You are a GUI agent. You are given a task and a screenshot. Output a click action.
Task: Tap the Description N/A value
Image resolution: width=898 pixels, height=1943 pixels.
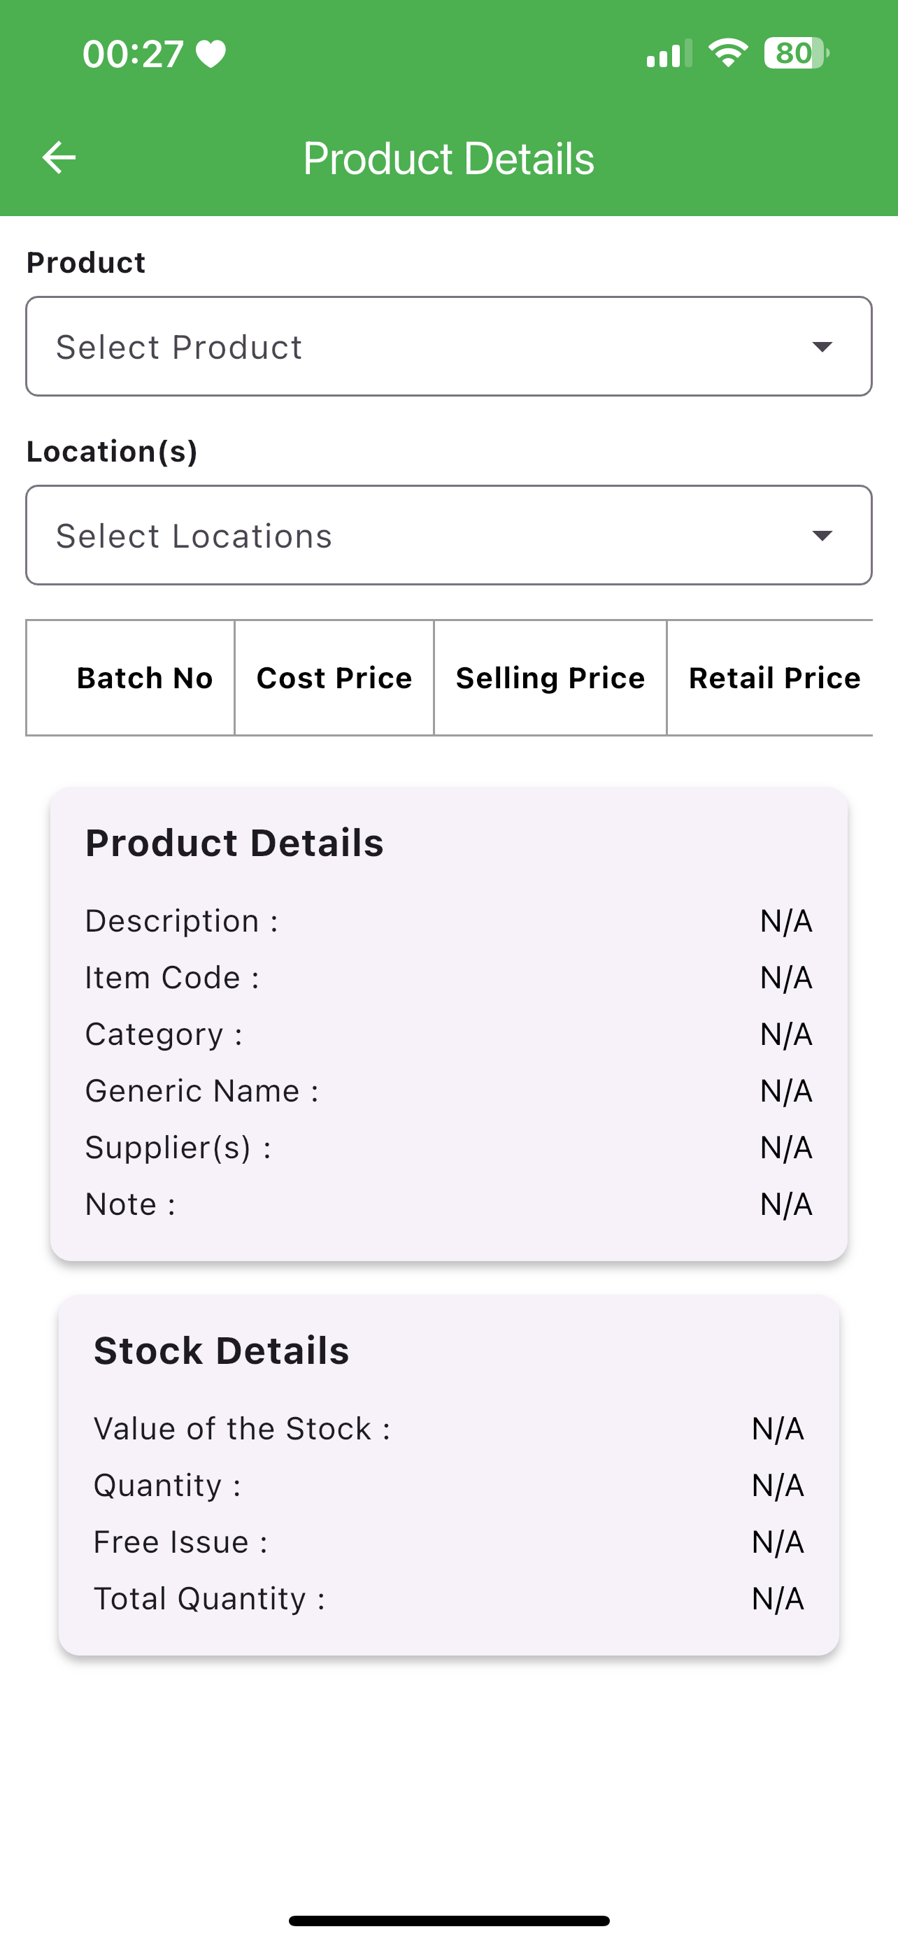point(786,921)
